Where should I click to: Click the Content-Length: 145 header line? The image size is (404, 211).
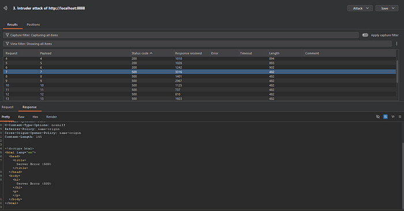(x=23, y=137)
